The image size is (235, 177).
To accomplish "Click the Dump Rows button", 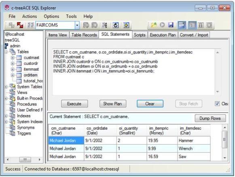I will [210, 118].
